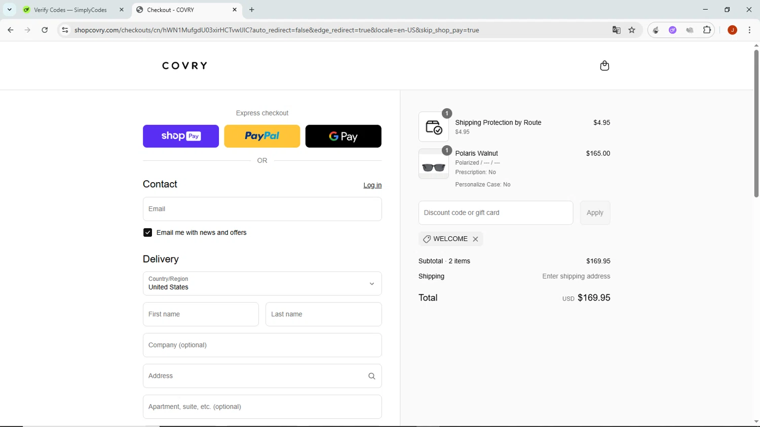This screenshot has height=427, width=760.
Task: Go back to previous page
Action: [x=11, y=30]
